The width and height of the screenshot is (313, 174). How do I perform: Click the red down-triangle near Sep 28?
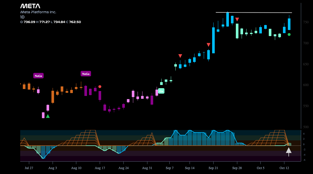[x=237, y=19]
